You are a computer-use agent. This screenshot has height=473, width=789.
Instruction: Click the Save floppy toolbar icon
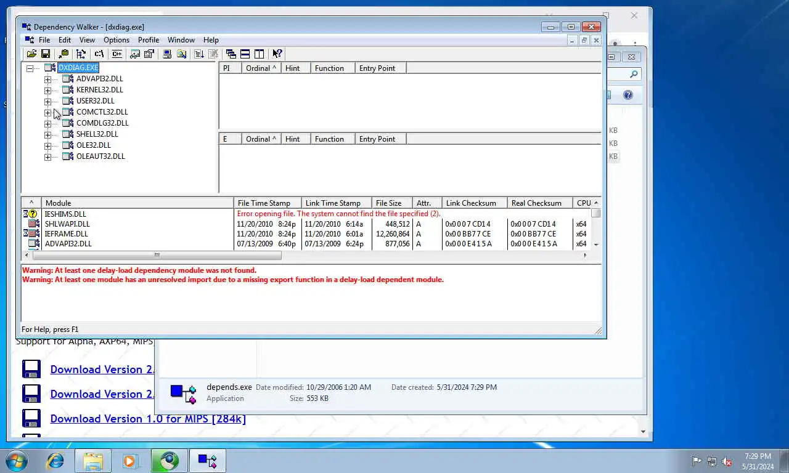pos(45,54)
